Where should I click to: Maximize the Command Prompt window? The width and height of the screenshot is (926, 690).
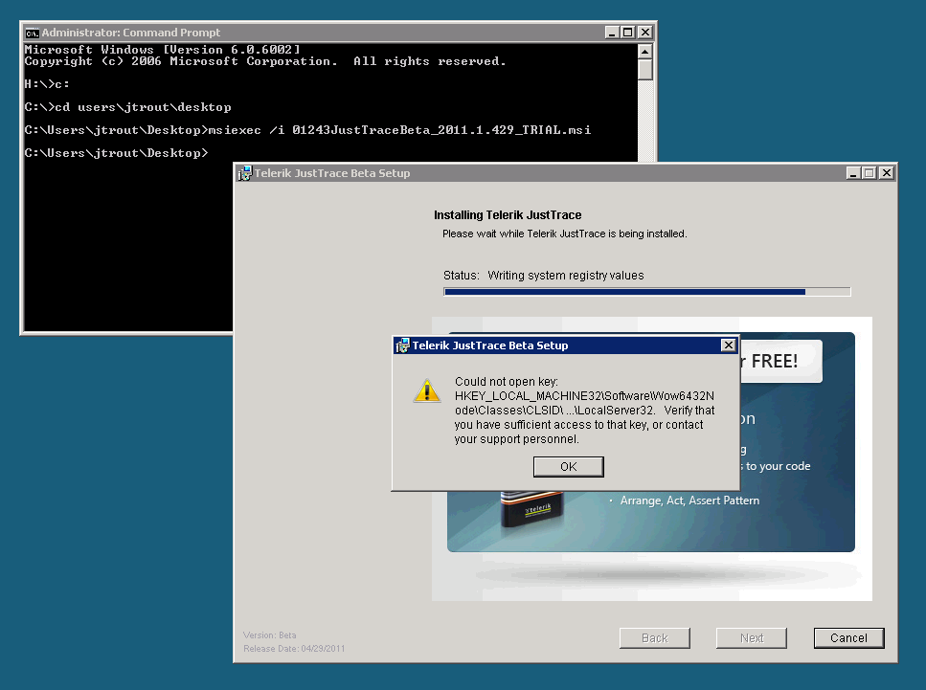pyautogui.click(x=628, y=33)
